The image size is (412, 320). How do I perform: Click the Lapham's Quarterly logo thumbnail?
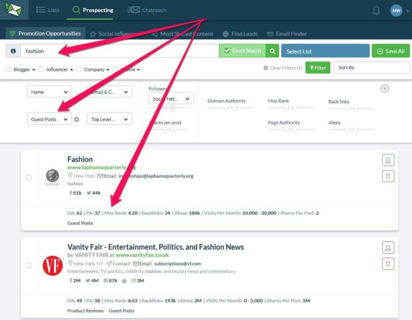coord(53,177)
